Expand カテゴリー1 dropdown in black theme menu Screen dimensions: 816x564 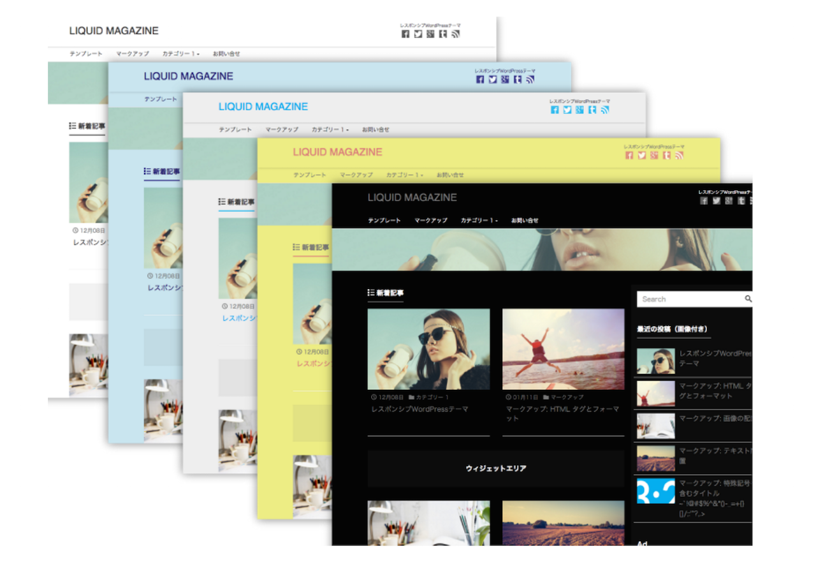coord(479,221)
